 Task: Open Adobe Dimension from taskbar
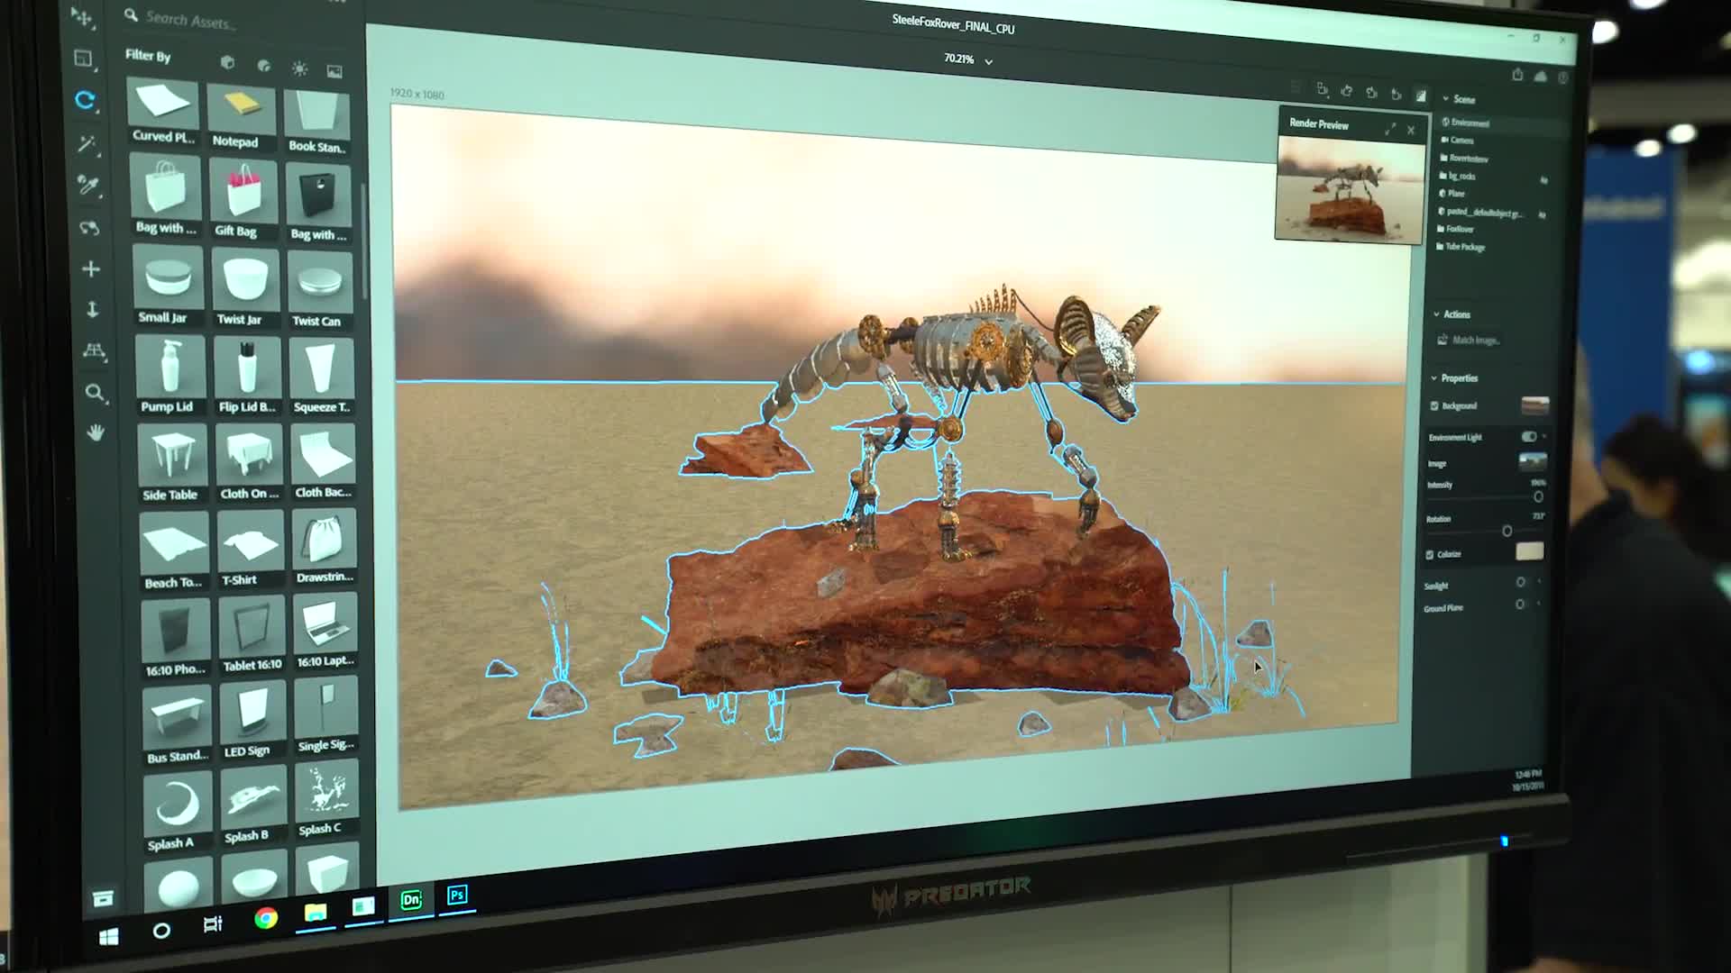[x=411, y=899]
